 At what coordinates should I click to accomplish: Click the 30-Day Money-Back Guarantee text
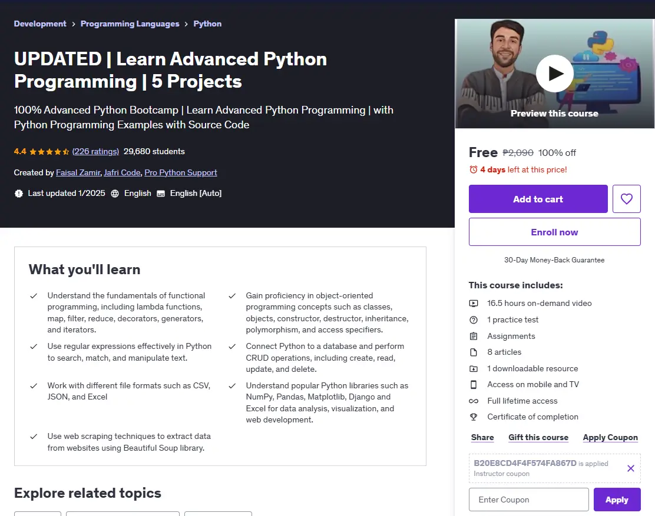pyautogui.click(x=554, y=260)
